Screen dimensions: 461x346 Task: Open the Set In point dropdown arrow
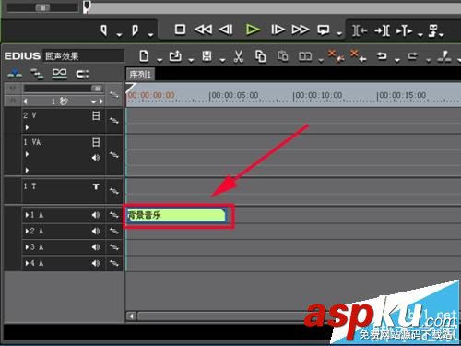click(x=119, y=35)
